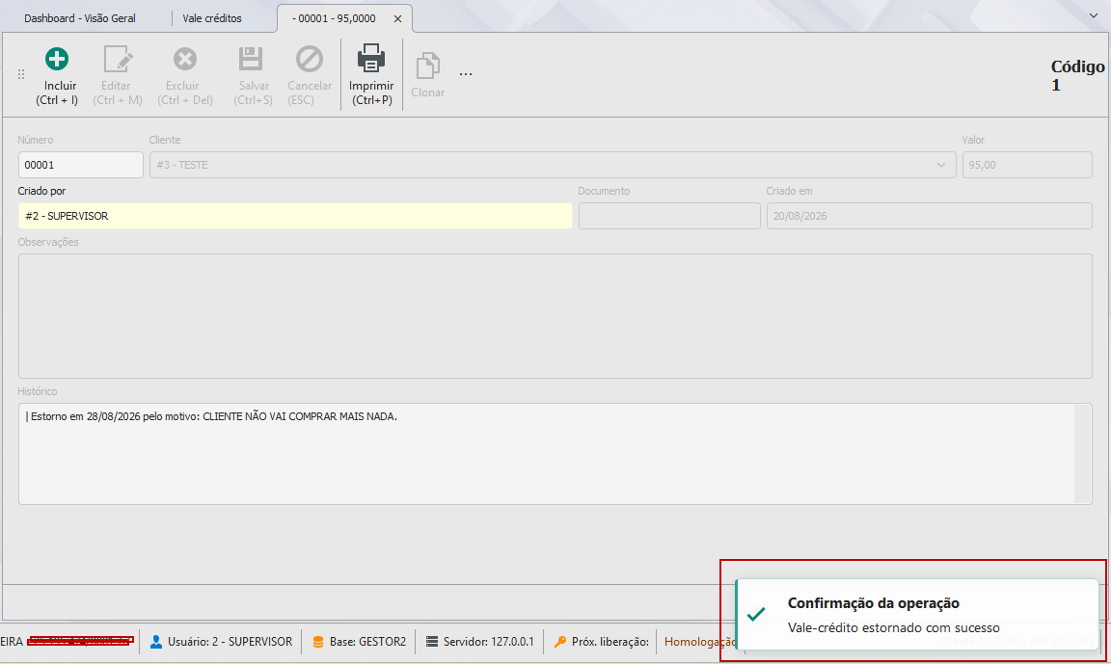Click the Documento field
Image resolution: width=1111 pixels, height=664 pixels.
pos(669,216)
